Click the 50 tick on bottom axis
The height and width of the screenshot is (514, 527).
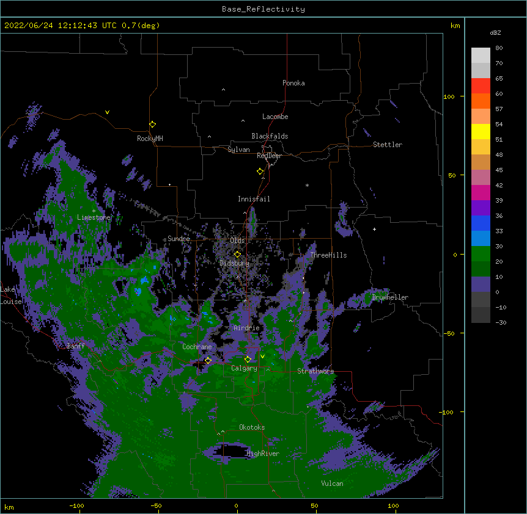point(315,505)
